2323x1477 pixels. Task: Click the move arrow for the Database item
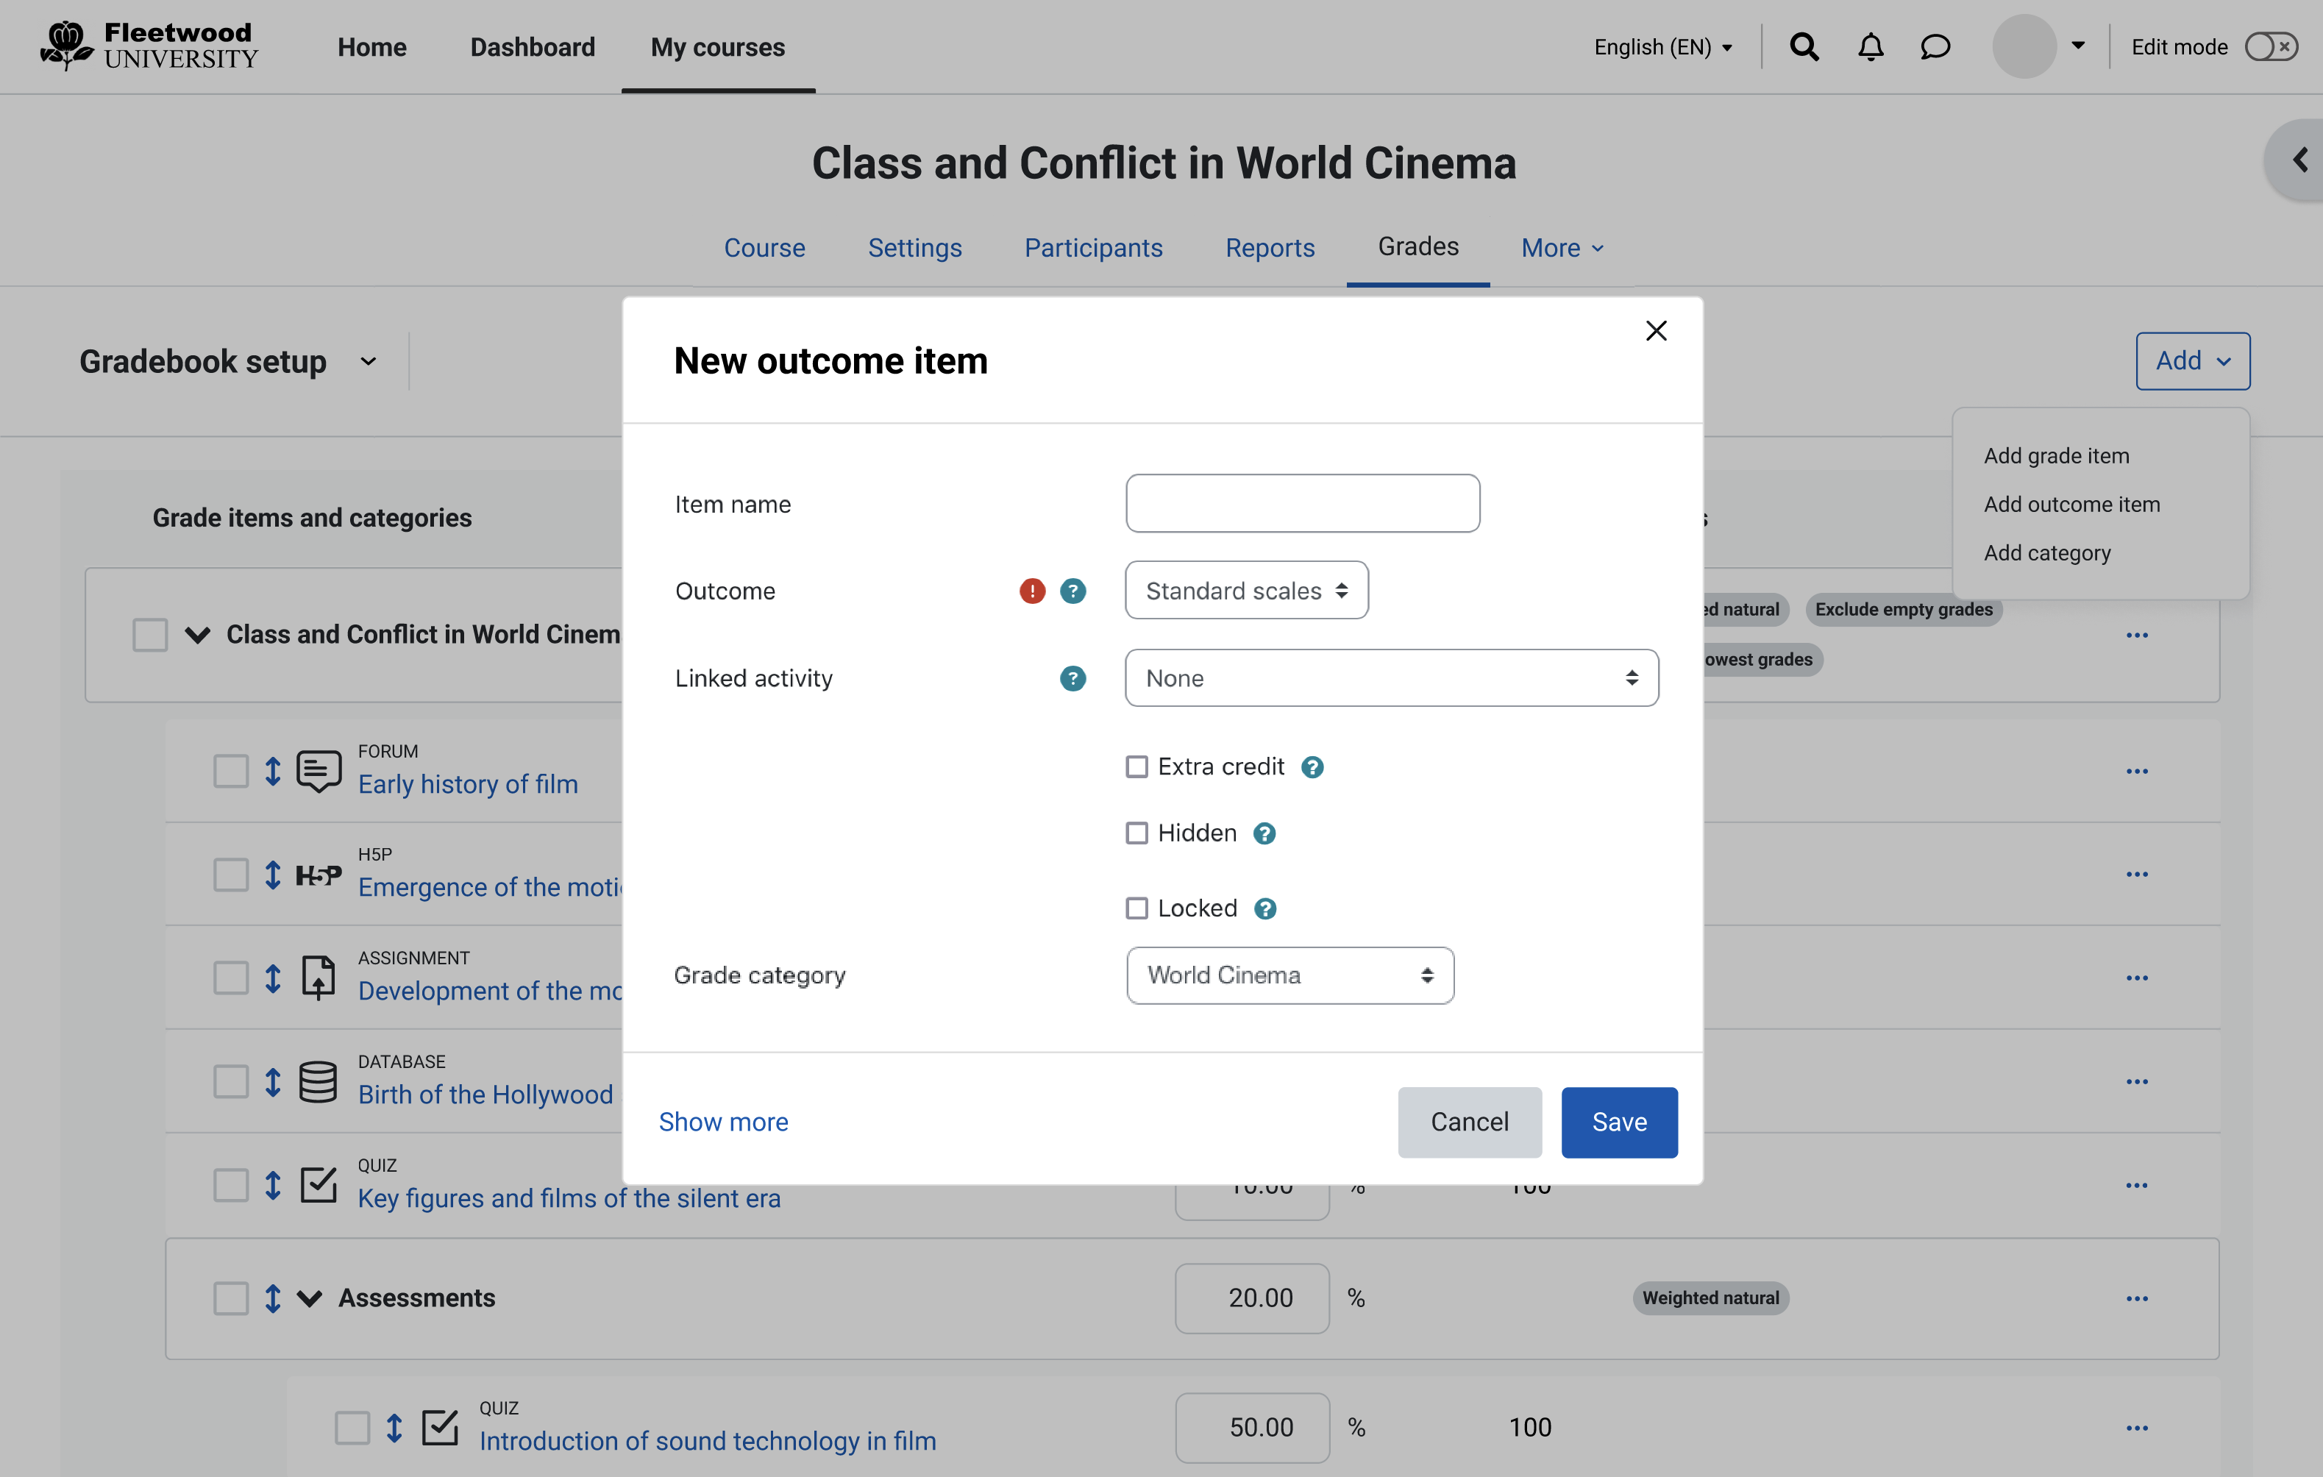click(273, 1081)
